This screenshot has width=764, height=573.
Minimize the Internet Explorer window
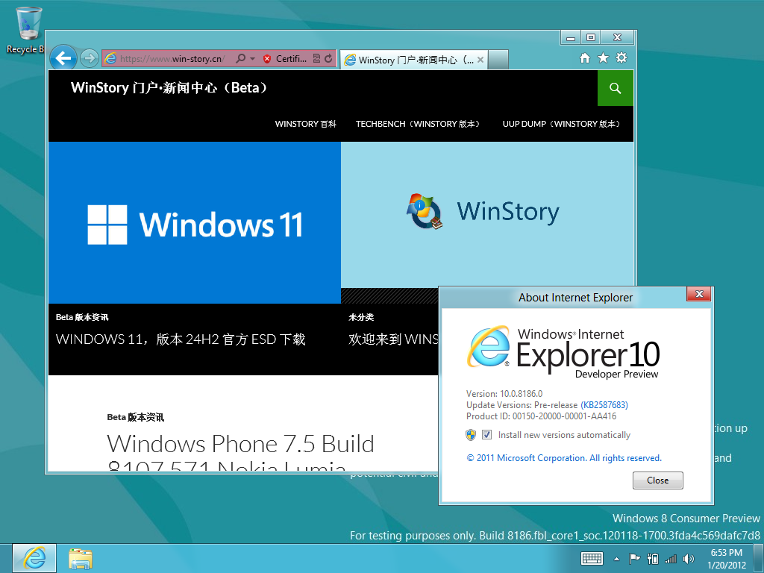pos(571,37)
